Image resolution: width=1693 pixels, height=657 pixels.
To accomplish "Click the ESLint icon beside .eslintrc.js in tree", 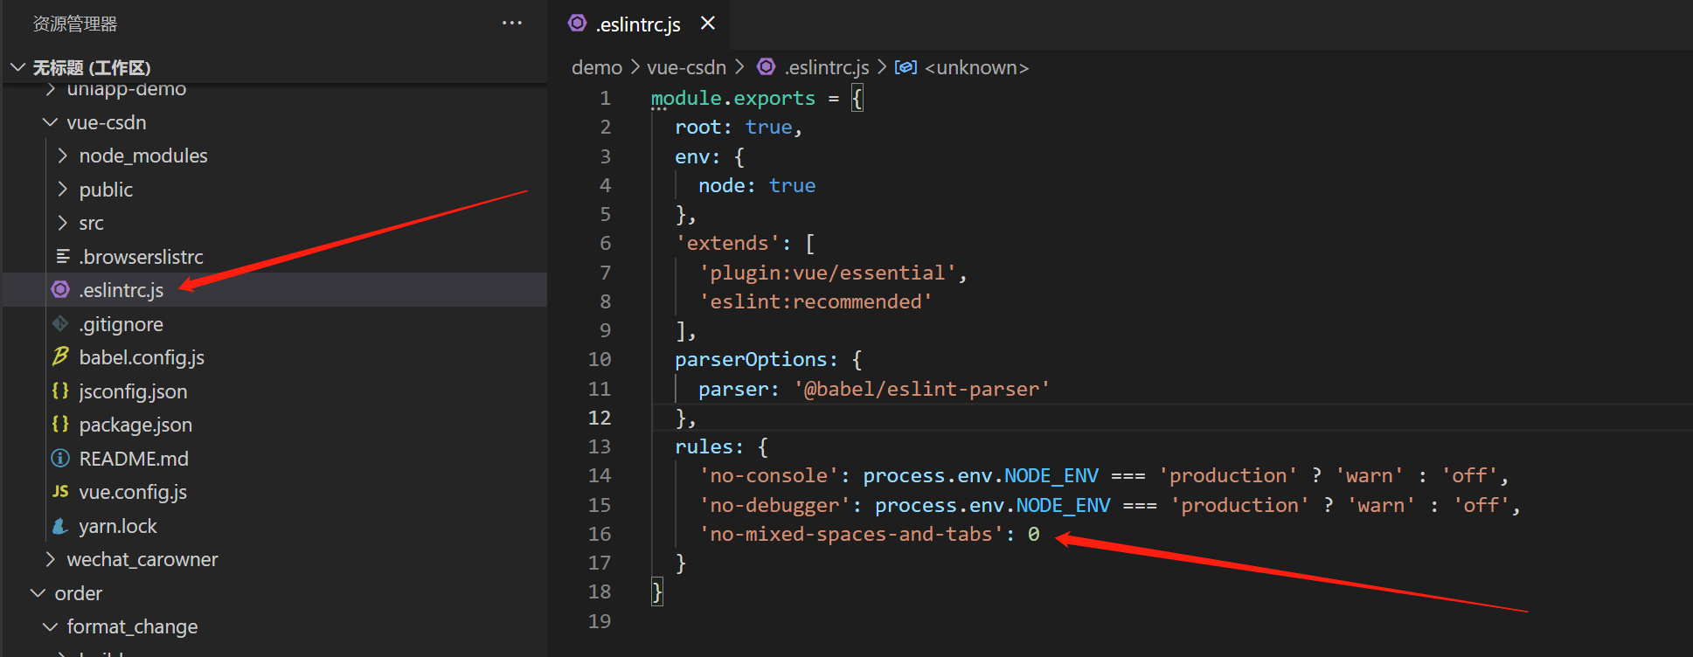I will 60,289.
